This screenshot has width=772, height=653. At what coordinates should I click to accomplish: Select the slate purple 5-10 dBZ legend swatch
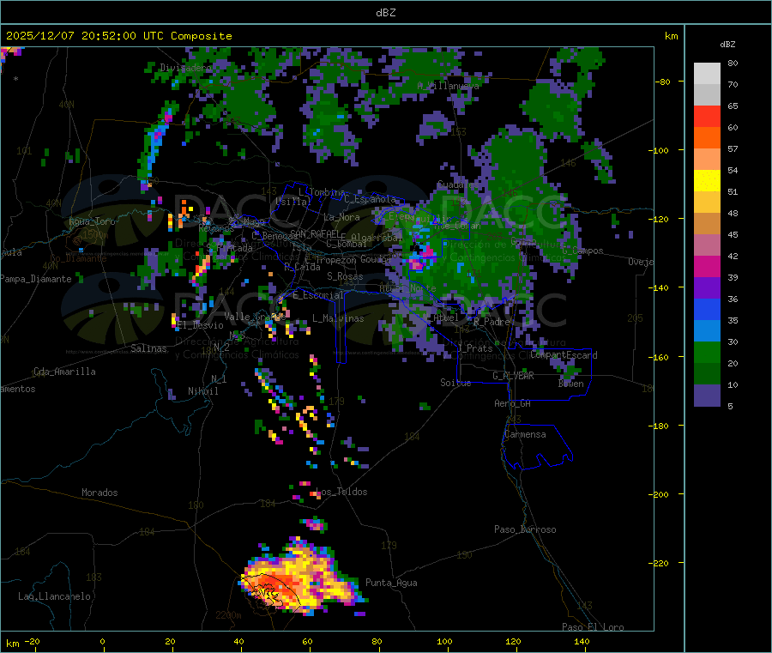[707, 396]
